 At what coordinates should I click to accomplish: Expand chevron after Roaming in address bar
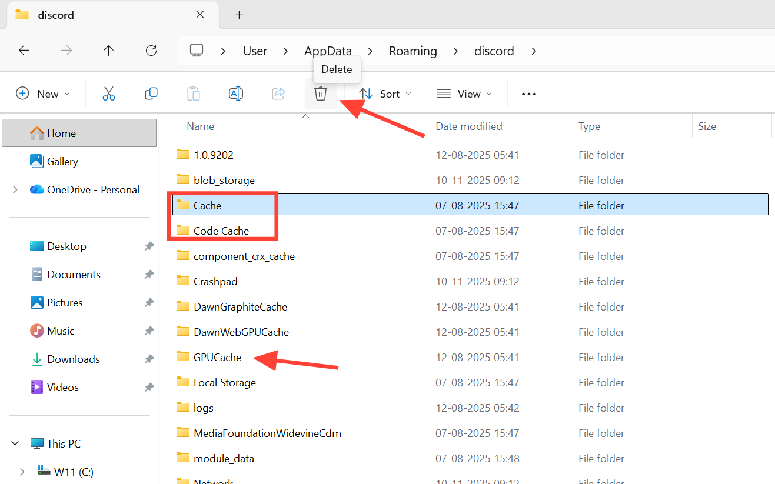click(455, 51)
